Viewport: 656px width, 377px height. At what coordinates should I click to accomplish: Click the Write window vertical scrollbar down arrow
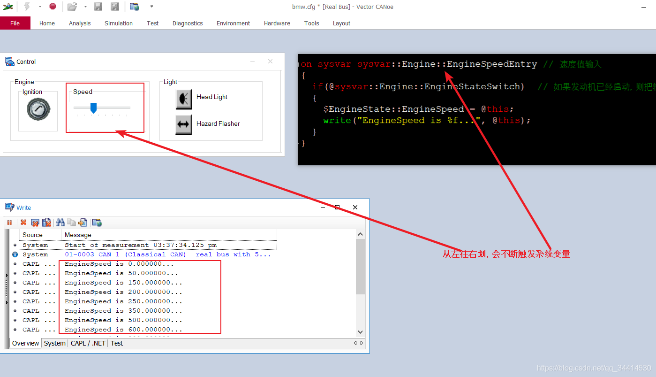(x=360, y=332)
